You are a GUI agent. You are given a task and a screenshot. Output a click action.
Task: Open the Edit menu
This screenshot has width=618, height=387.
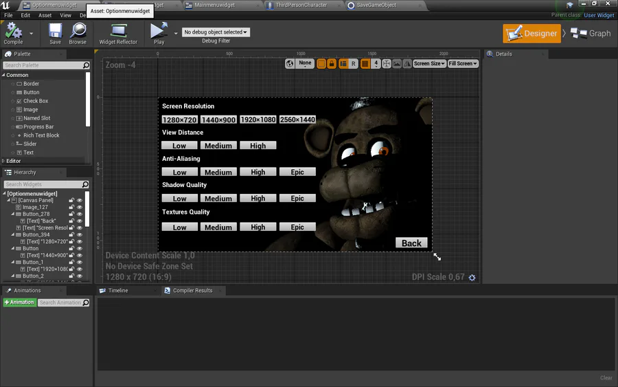[25, 15]
